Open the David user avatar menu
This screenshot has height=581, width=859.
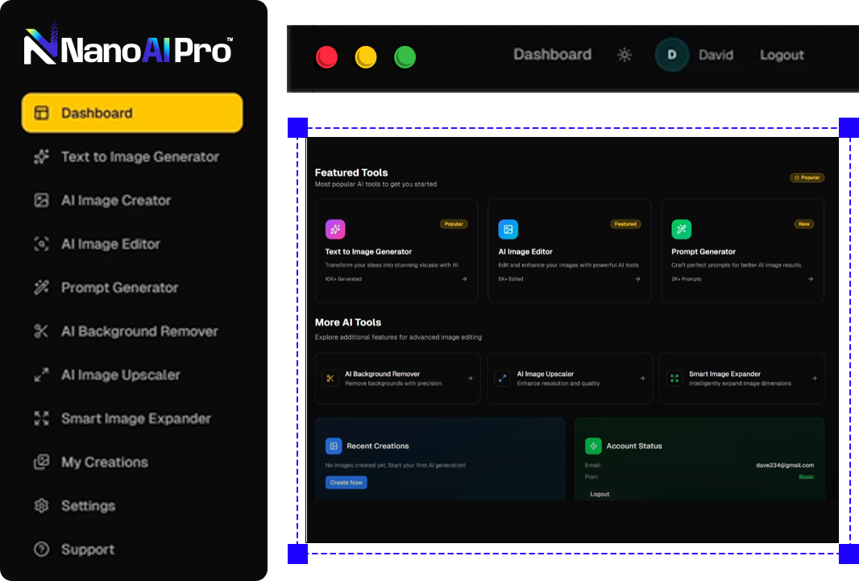coord(672,55)
